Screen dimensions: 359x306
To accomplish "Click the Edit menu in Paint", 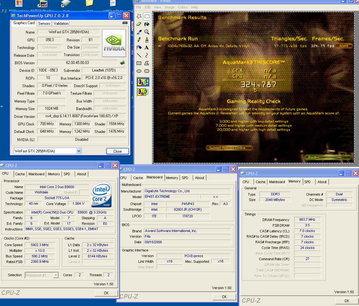I will coord(148,7).
